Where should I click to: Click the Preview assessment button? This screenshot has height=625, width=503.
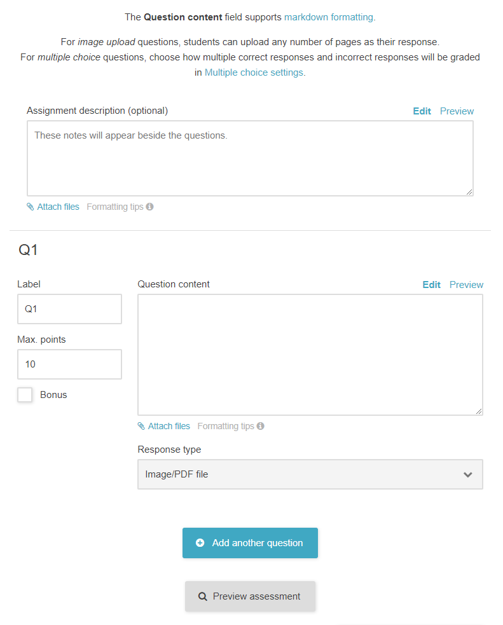point(250,596)
